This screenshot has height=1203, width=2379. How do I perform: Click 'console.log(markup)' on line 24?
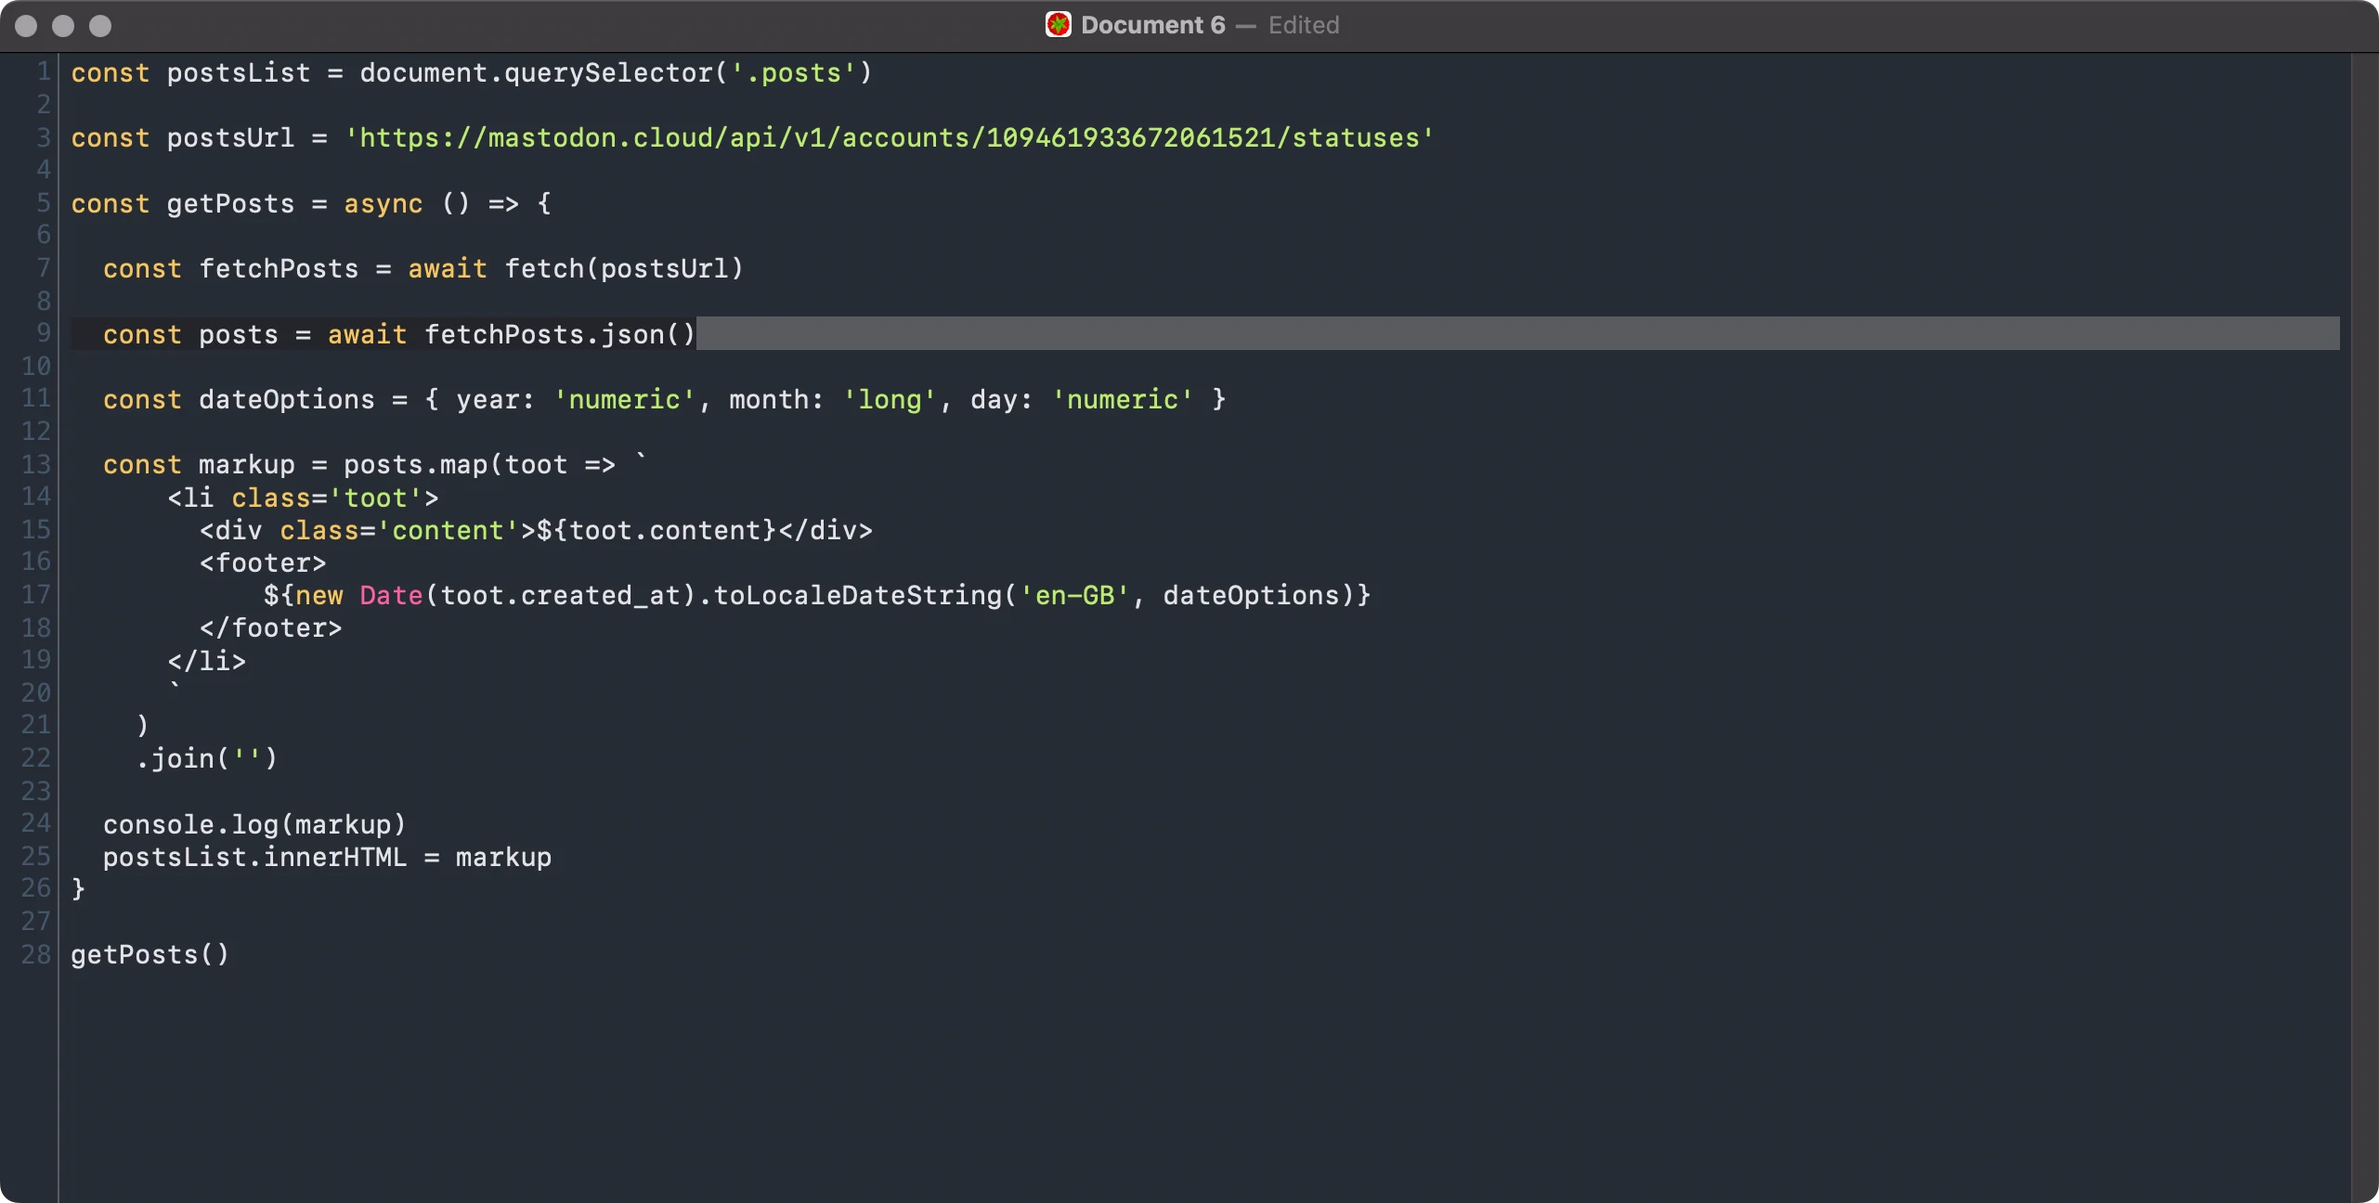pos(254,825)
